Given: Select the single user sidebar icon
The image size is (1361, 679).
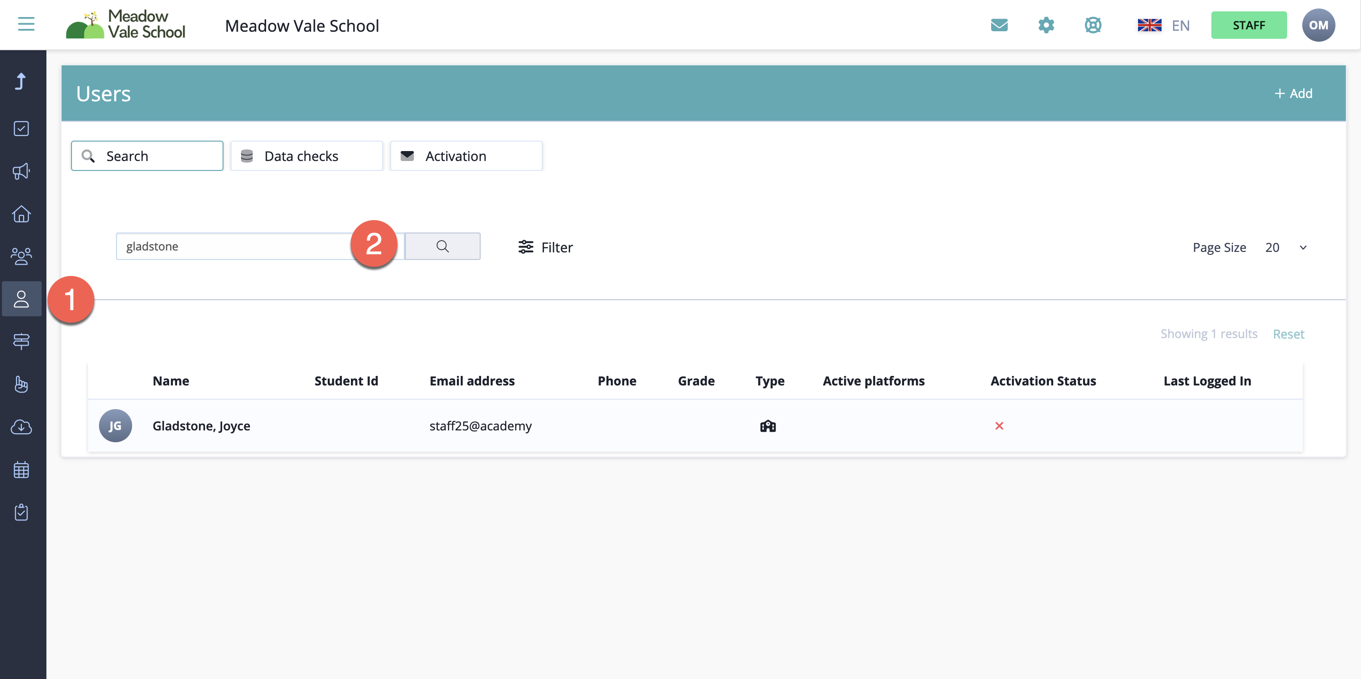Looking at the screenshot, I should pos(21,299).
